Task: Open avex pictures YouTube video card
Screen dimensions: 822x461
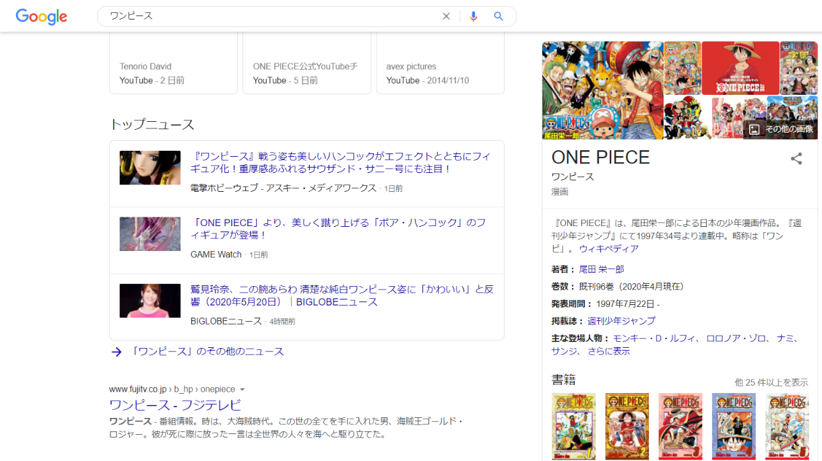Action: [440, 63]
